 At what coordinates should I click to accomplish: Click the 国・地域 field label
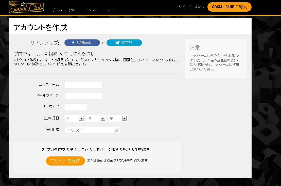tap(52, 130)
